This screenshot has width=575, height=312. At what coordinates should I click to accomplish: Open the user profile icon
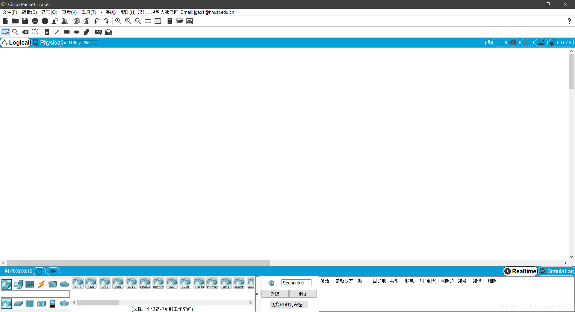tap(55, 21)
